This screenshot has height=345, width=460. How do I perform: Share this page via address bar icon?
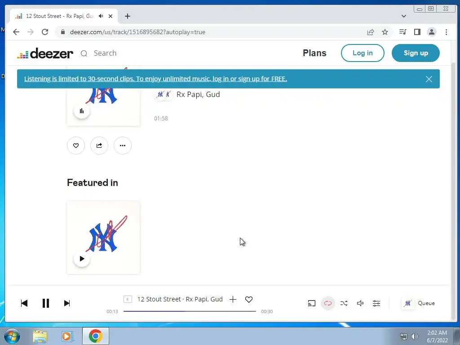[x=371, y=32]
